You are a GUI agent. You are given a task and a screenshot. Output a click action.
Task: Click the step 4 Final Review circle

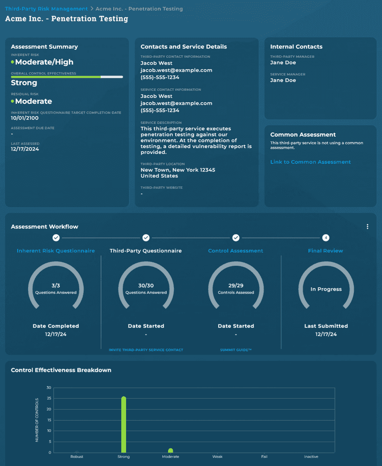(326, 238)
